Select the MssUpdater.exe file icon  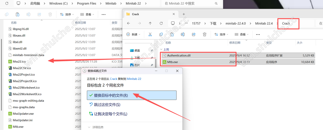pyautogui.click(x=10, y=114)
